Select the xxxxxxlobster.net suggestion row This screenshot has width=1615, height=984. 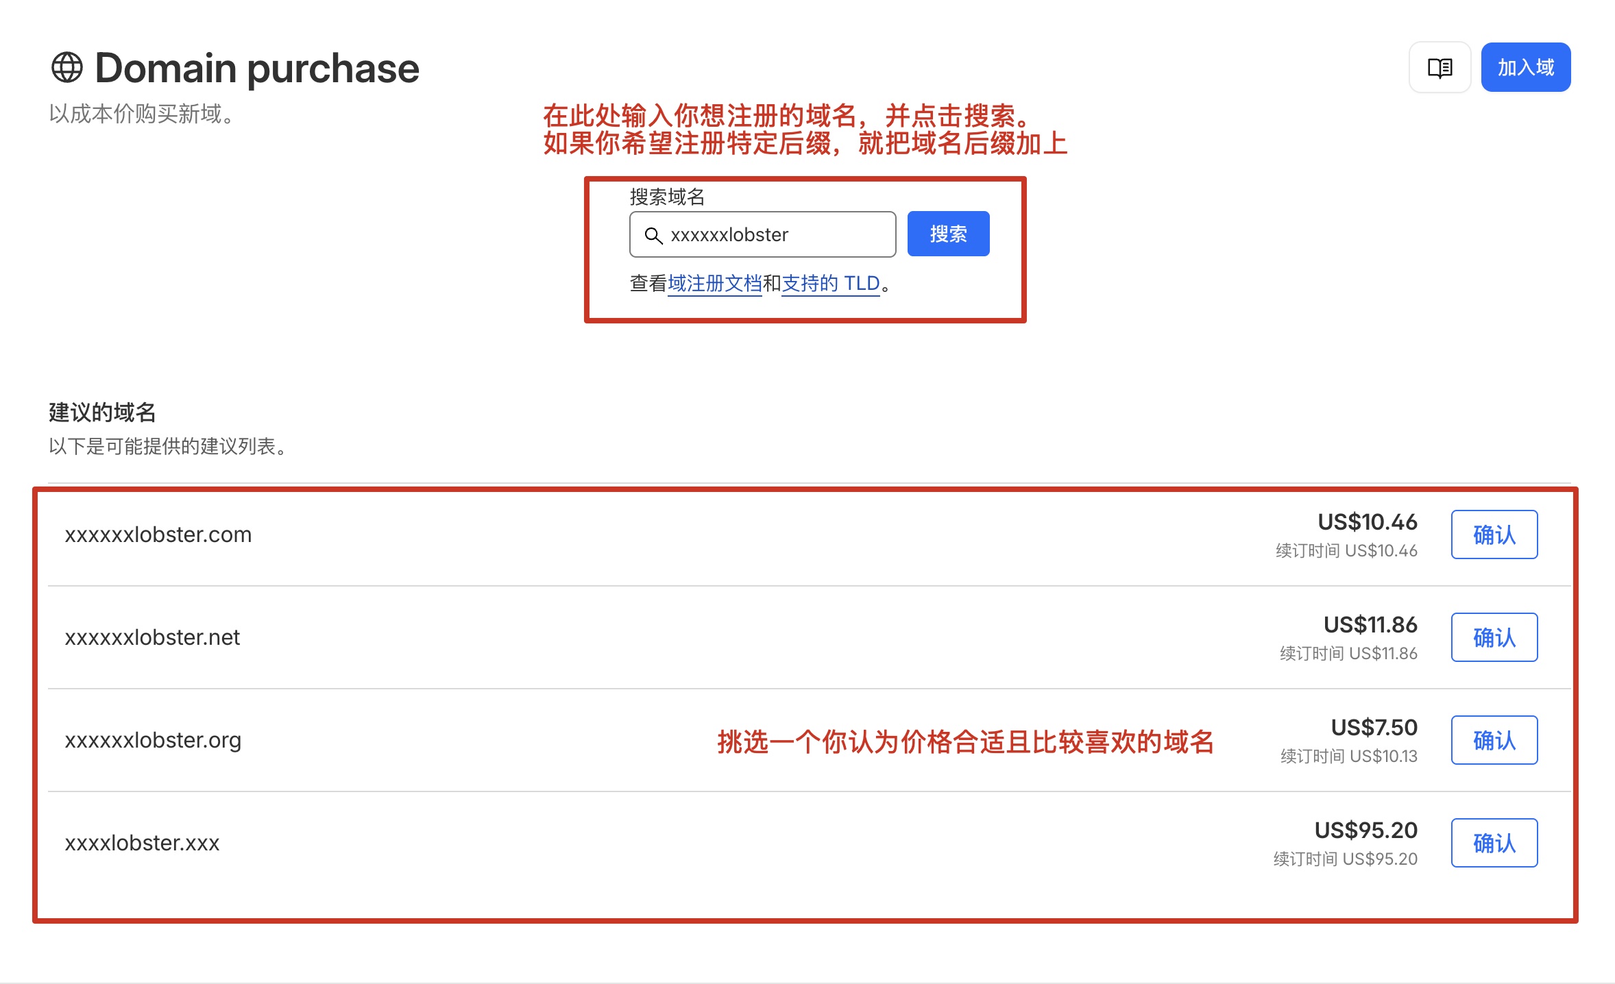point(153,637)
